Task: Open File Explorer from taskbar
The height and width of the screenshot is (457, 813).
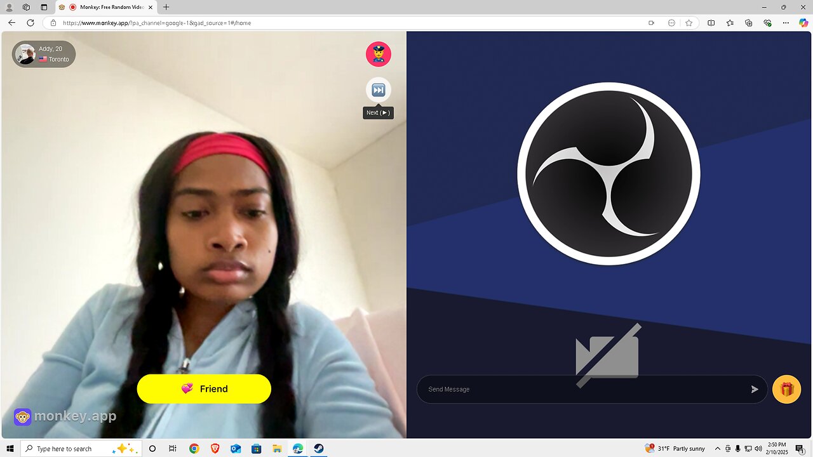Action: pyautogui.click(x=277, y=449)
